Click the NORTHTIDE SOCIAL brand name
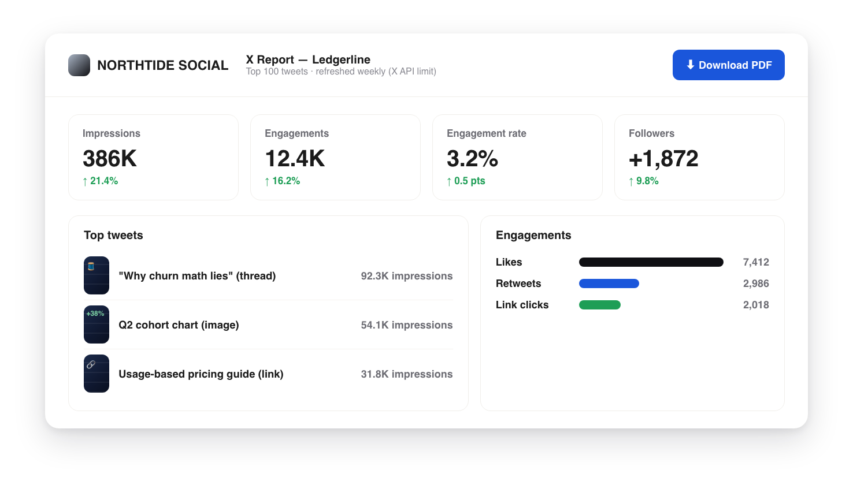The height and width of the screenshot is (485, 853). pos(163,65)
